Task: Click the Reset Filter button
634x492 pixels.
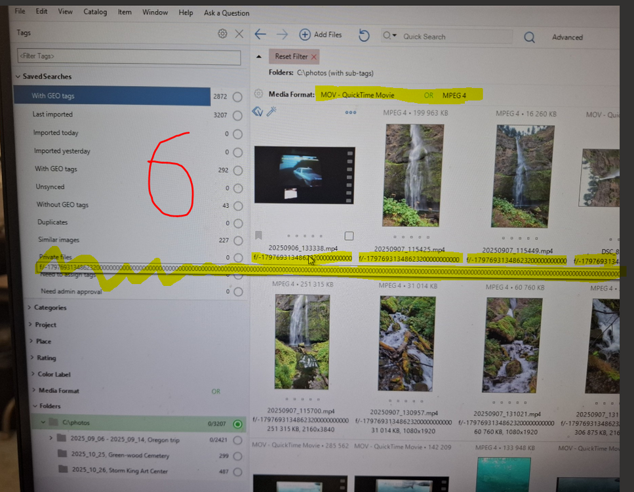Action: click(293, 56)
